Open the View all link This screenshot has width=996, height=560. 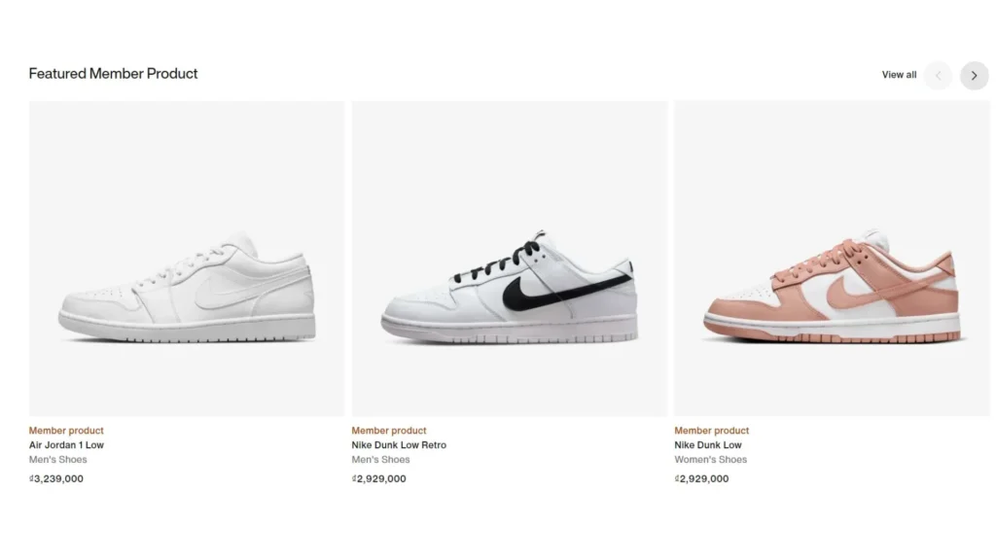[x=899, y=75]
